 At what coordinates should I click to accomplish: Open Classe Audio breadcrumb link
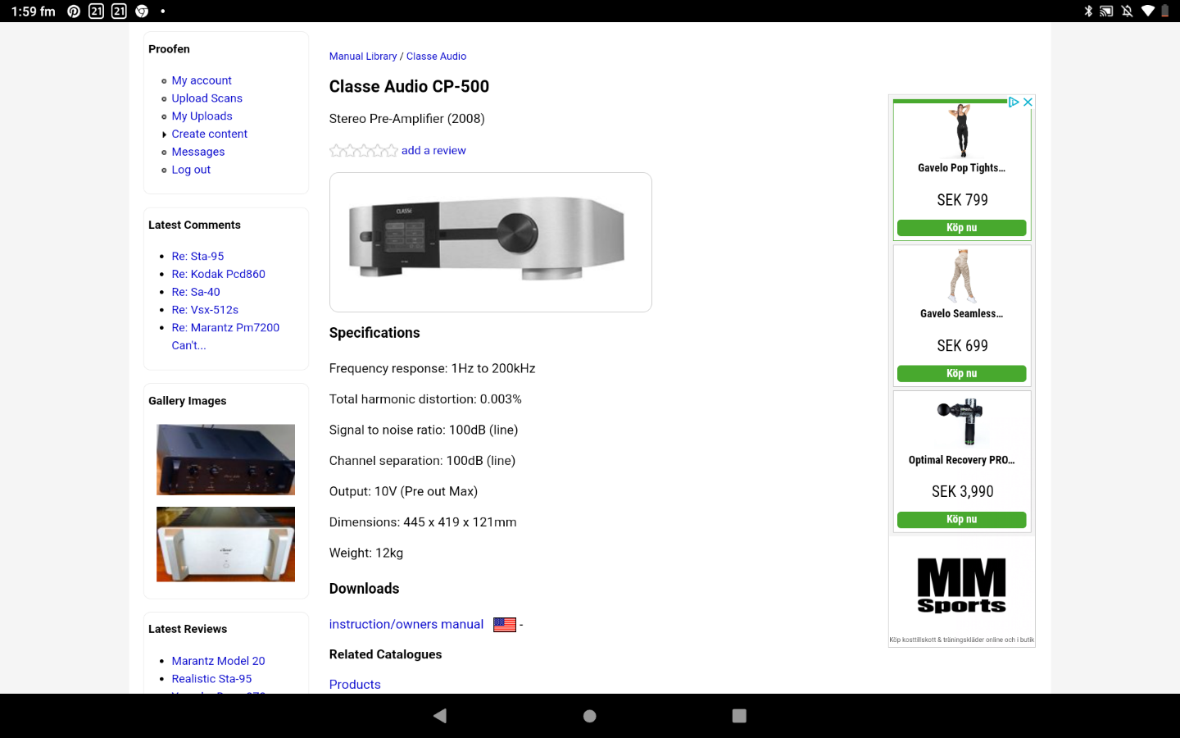pyautogui.click(x=436, y=57)
